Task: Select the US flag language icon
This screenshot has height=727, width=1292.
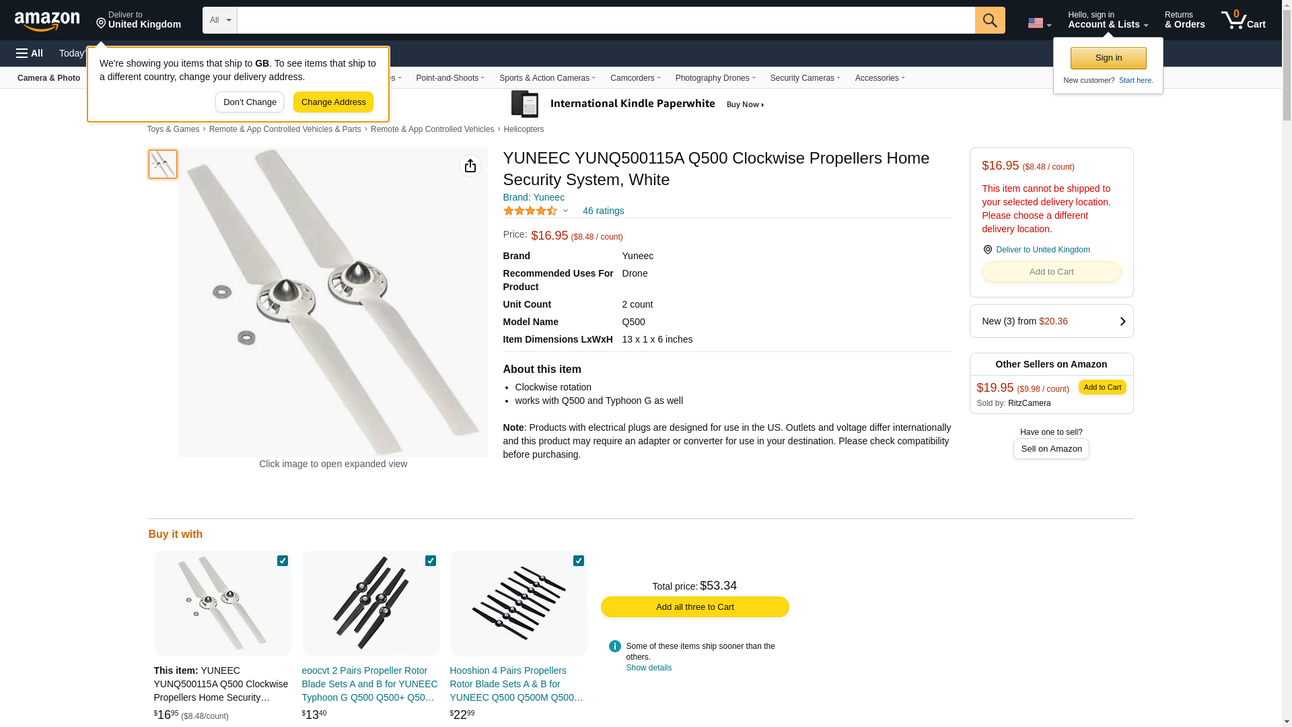Action: 1039,23
